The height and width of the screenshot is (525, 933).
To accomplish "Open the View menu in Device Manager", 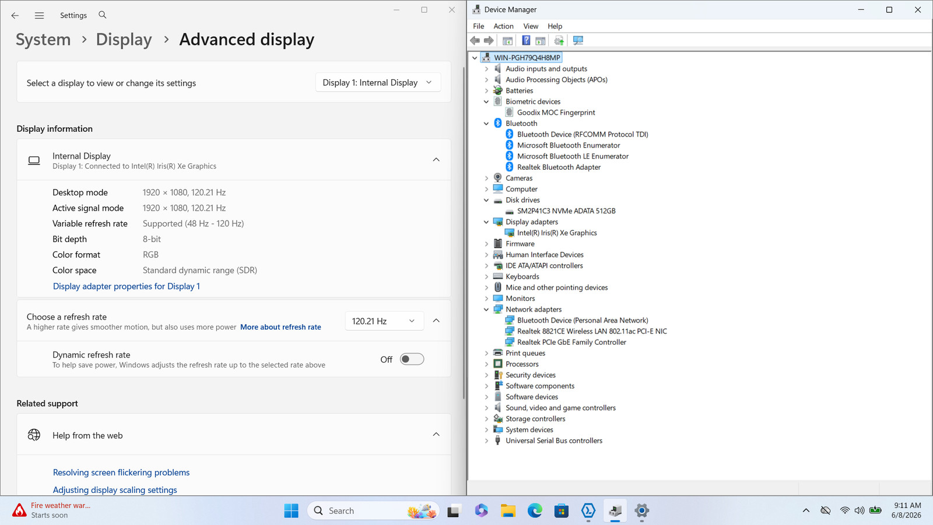I will tap(531, 26).
